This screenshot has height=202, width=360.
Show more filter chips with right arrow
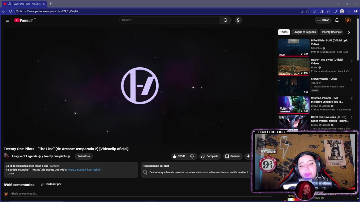(349, 32)
